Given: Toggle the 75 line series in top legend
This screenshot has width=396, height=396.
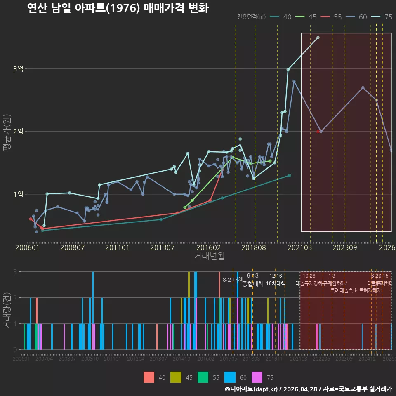Looking at the screenshot, I should (x=382, y=17).
